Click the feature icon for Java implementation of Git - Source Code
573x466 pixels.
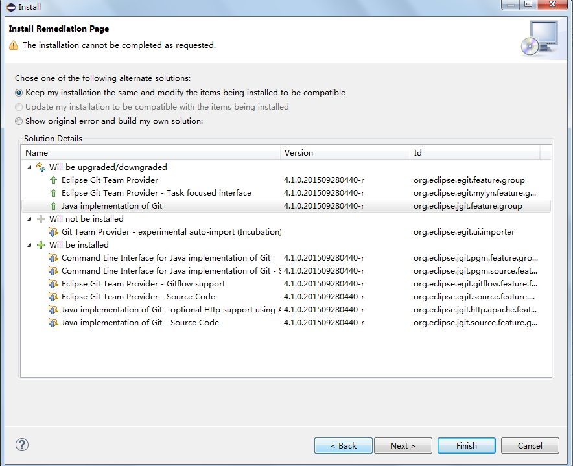click(x=53, y=323)
